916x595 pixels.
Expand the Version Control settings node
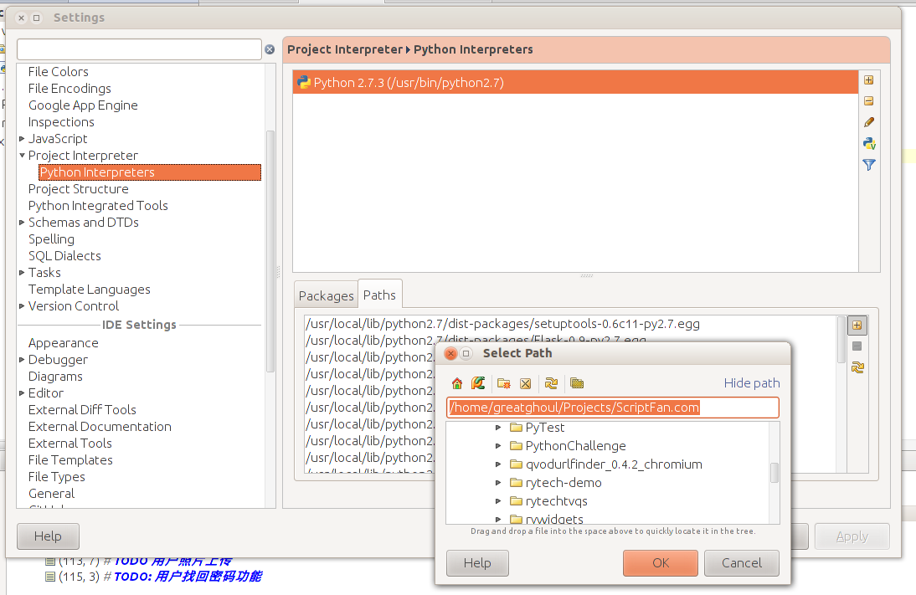click(22, 306)
